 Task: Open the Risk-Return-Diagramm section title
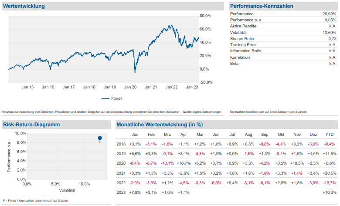point(31,125)
